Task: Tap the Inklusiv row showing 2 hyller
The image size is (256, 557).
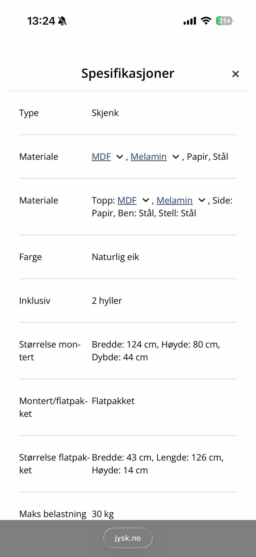Action: pos(107,301)
